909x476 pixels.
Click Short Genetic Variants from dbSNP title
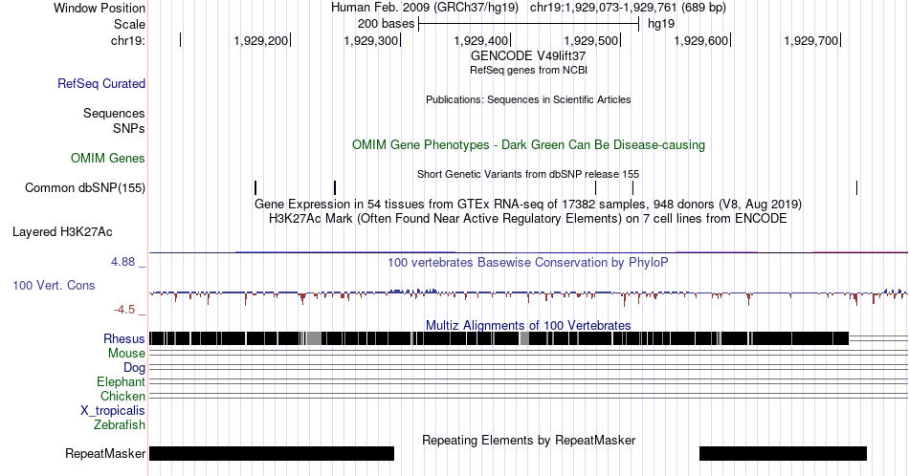[x=528, y=174]
